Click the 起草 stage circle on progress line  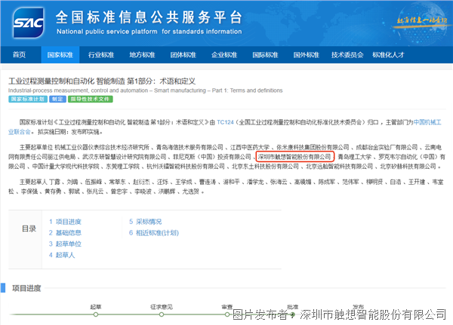[x=94, y=316]
